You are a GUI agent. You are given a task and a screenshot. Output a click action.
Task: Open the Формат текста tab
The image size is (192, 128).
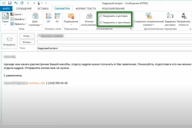[85, 8]
